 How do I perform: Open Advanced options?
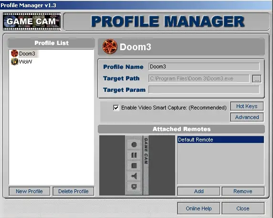click(247, 117)
